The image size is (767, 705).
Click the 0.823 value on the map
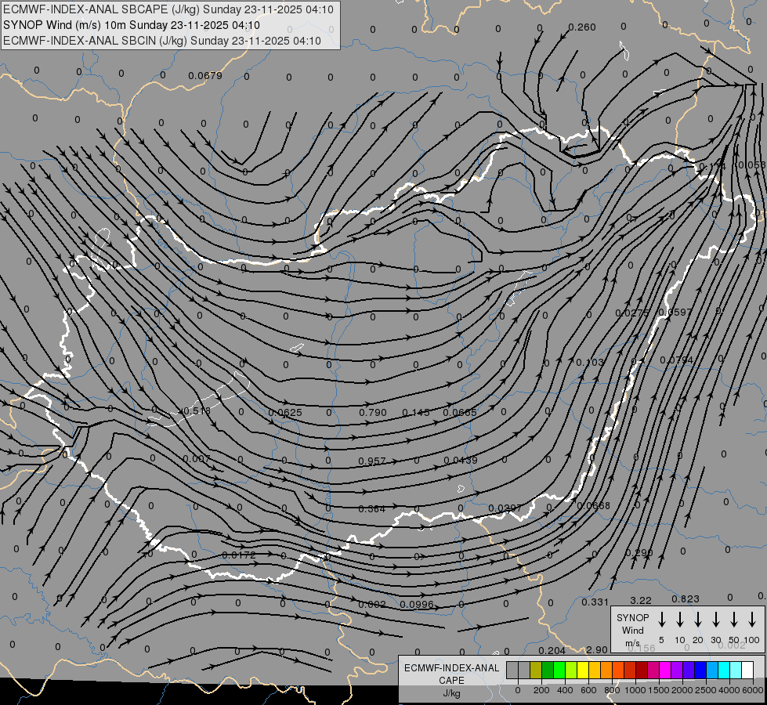point(686,598)
